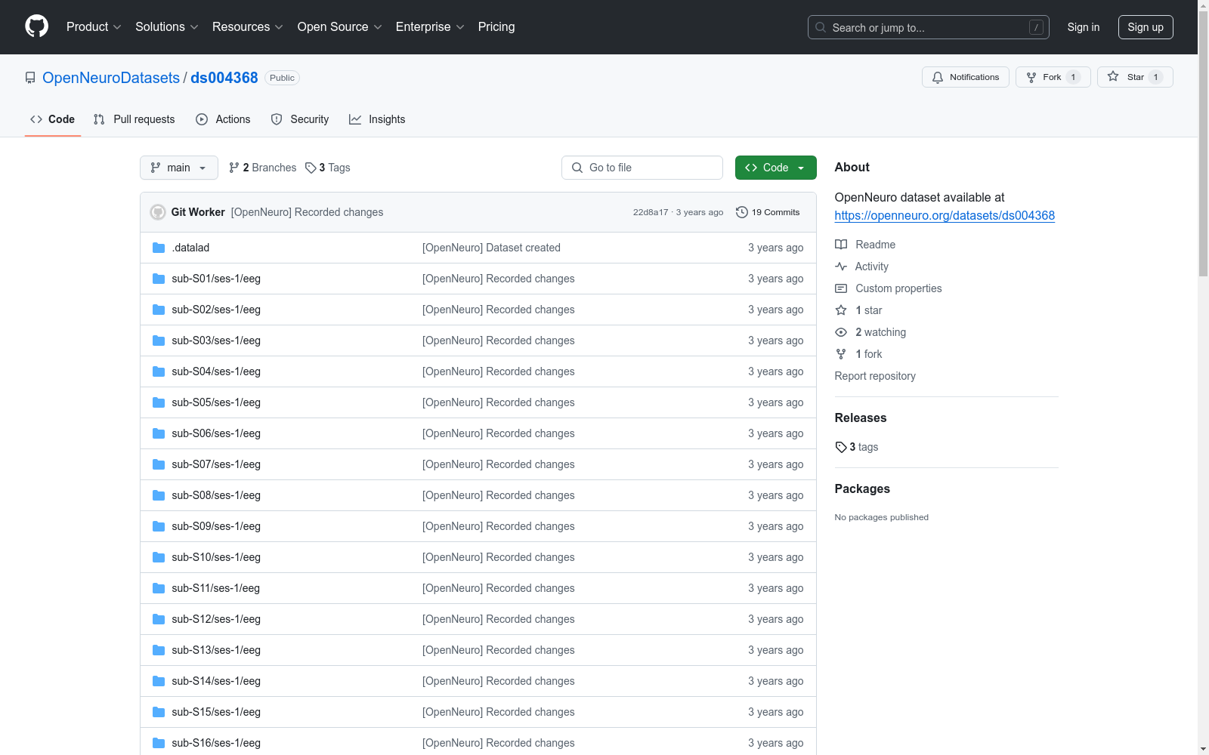This screenshot has width=1209, height=755.
Task: Expand the Product menu
Action: (94, 27)
